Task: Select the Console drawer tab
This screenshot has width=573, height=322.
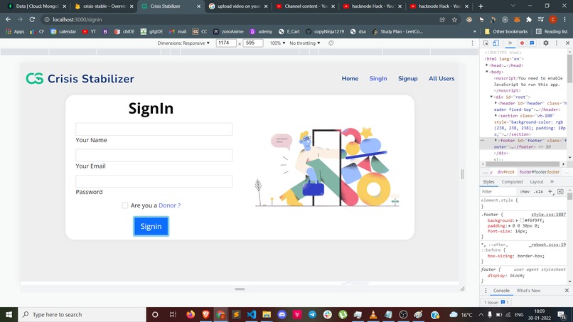Action: (x=501, y=291)
